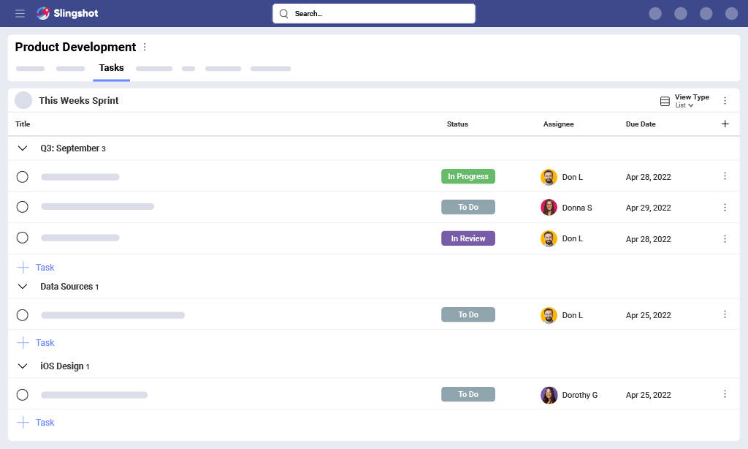
Task: Add a task under iOS Design
Action: click(36, 423)
